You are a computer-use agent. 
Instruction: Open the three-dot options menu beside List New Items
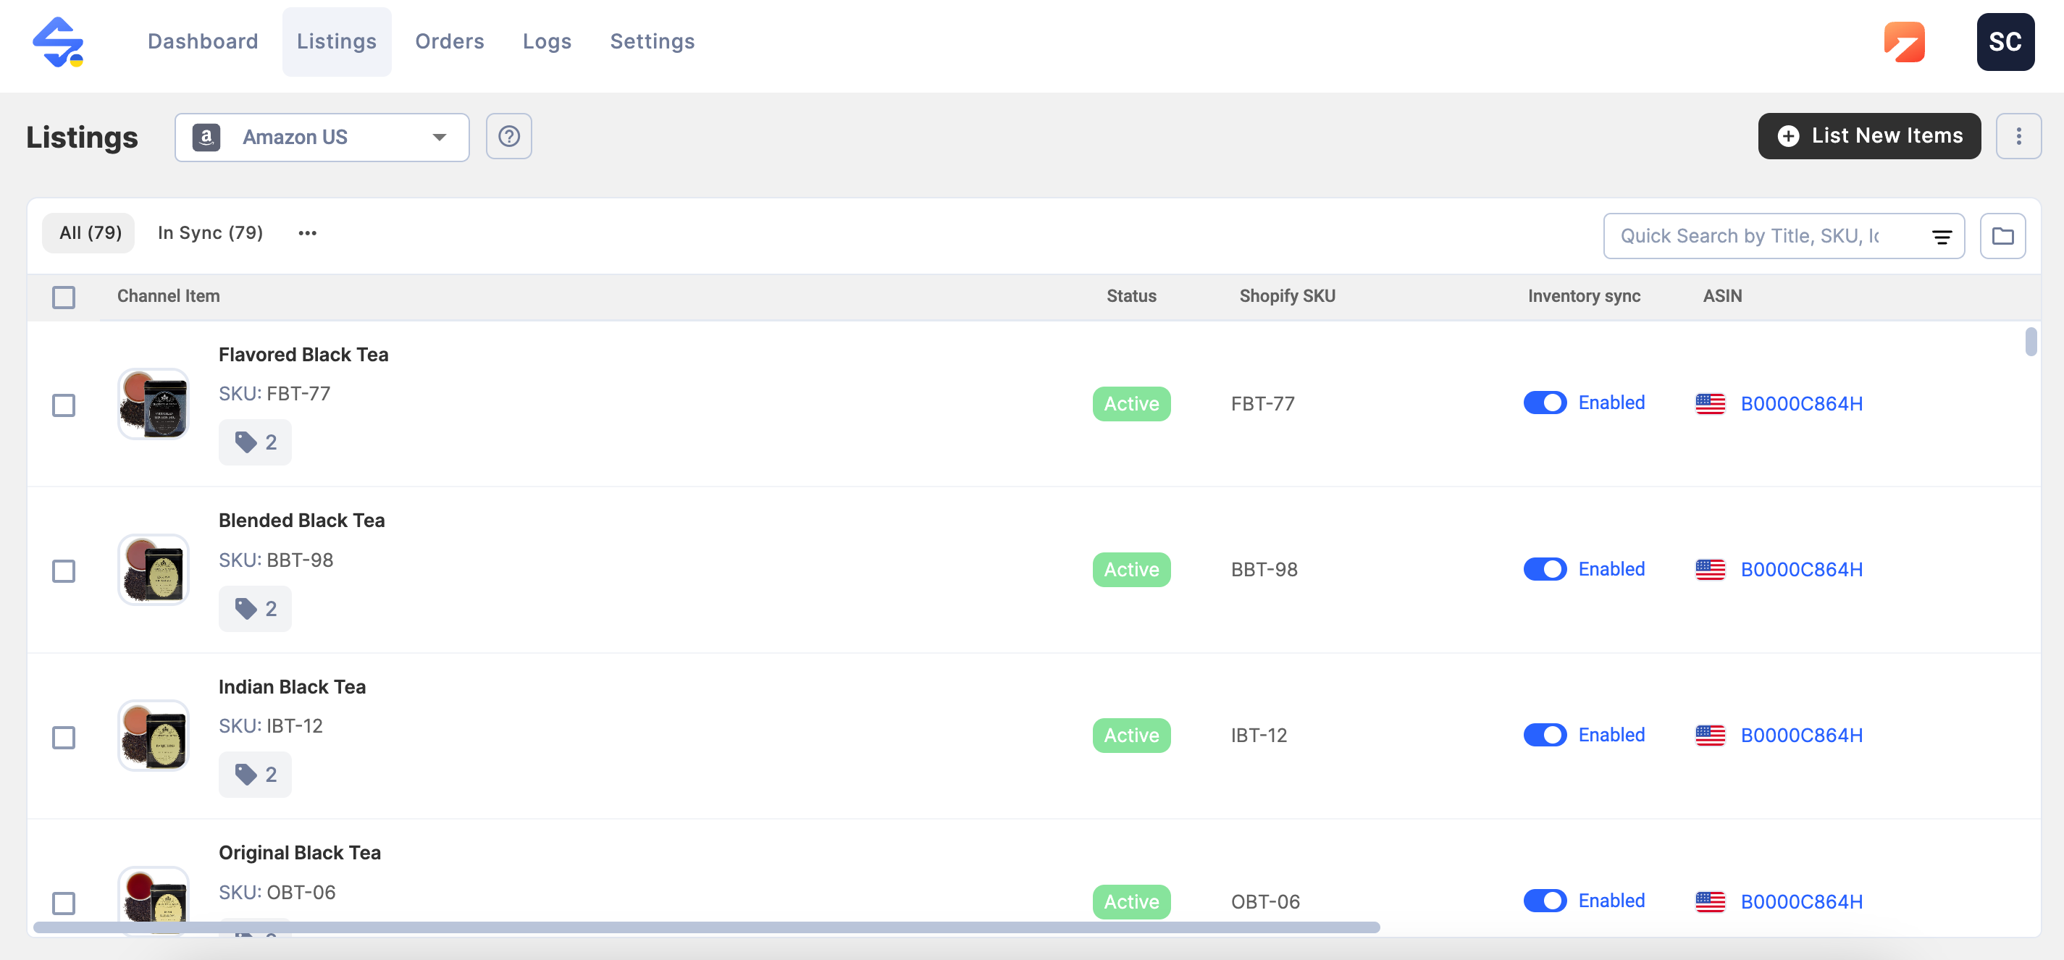point(2018,136)
